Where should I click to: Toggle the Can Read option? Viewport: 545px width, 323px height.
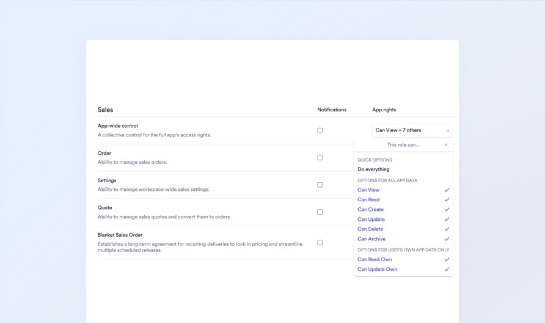[403, 200]
